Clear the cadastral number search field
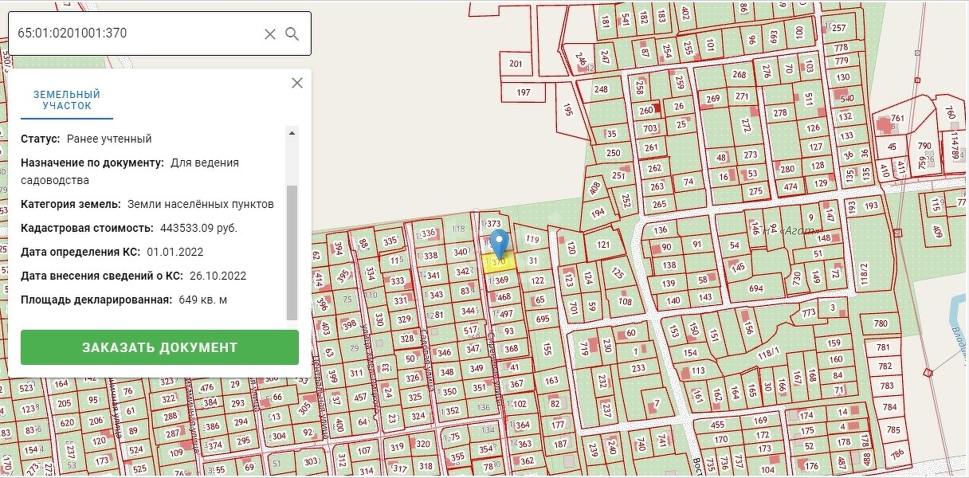The image size is (969, 478). click(x=270, y=33)
